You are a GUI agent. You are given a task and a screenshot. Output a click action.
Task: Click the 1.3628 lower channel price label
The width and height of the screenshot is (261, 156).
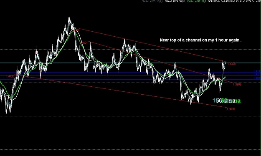click(x=231, y=109)
